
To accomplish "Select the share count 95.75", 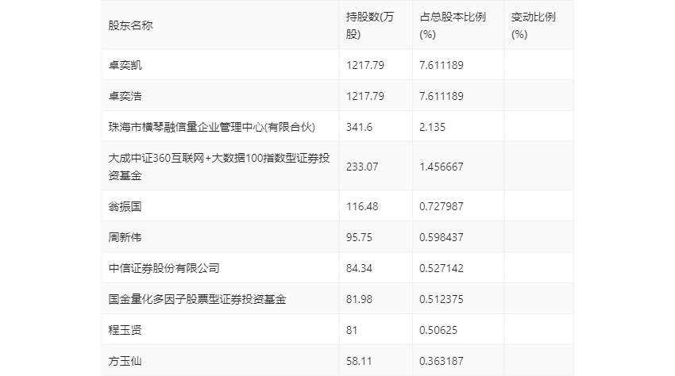I will point(359,237).
